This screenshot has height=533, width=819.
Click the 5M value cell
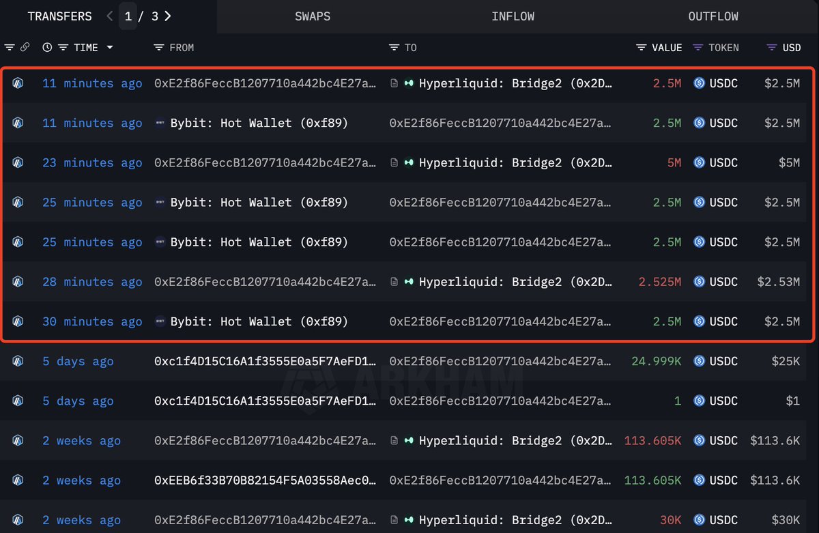[674, 163]
